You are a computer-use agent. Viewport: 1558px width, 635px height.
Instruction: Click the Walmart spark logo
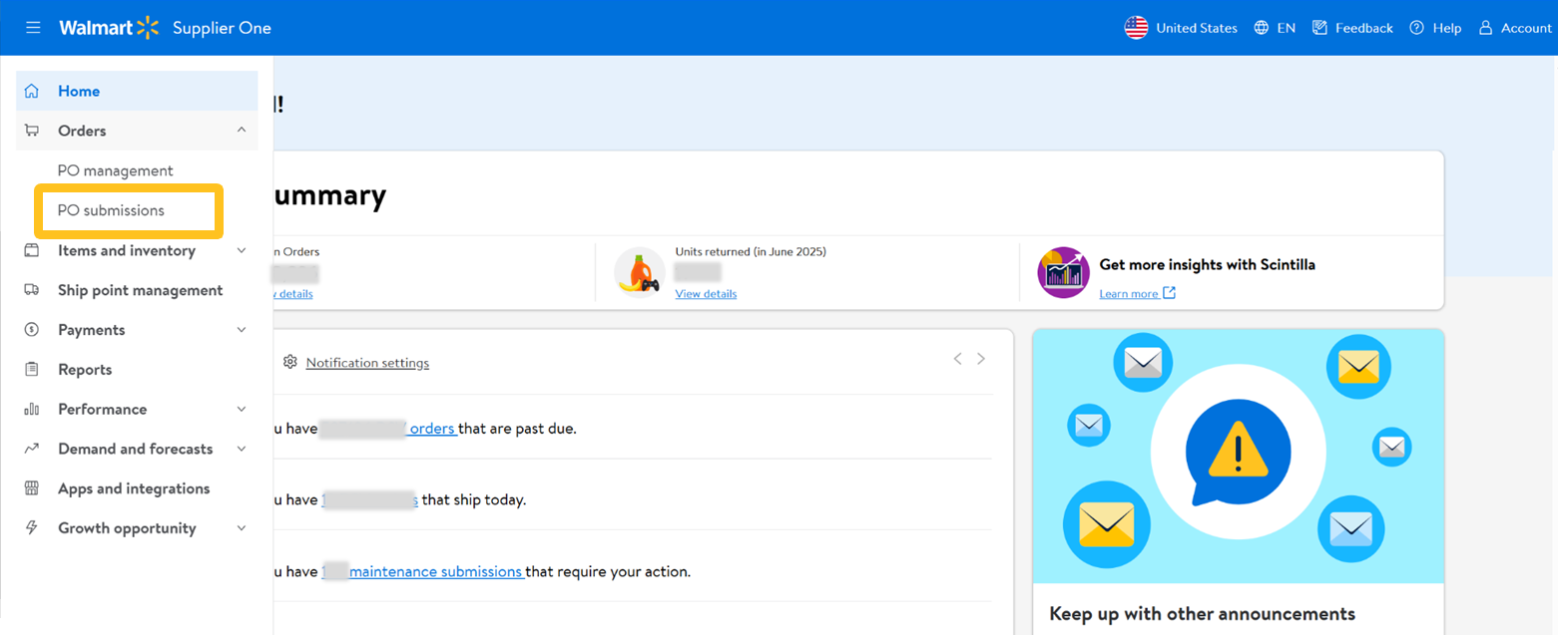(x=148, y=28)
